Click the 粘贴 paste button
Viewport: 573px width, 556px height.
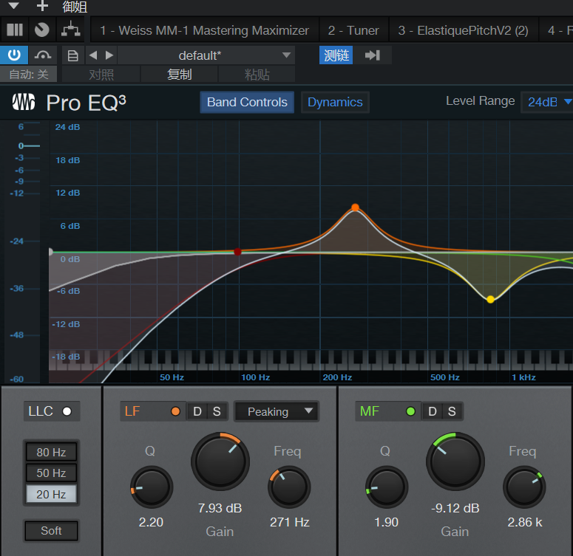[257, 75]
